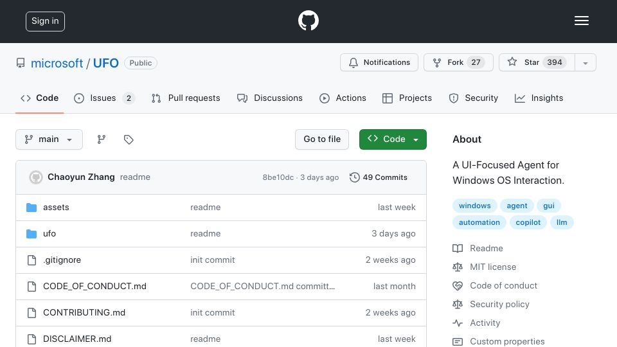The width and height of the screenshot is (617, 347).
Task: Click the copilot topic tag
Action: point(528,222)
